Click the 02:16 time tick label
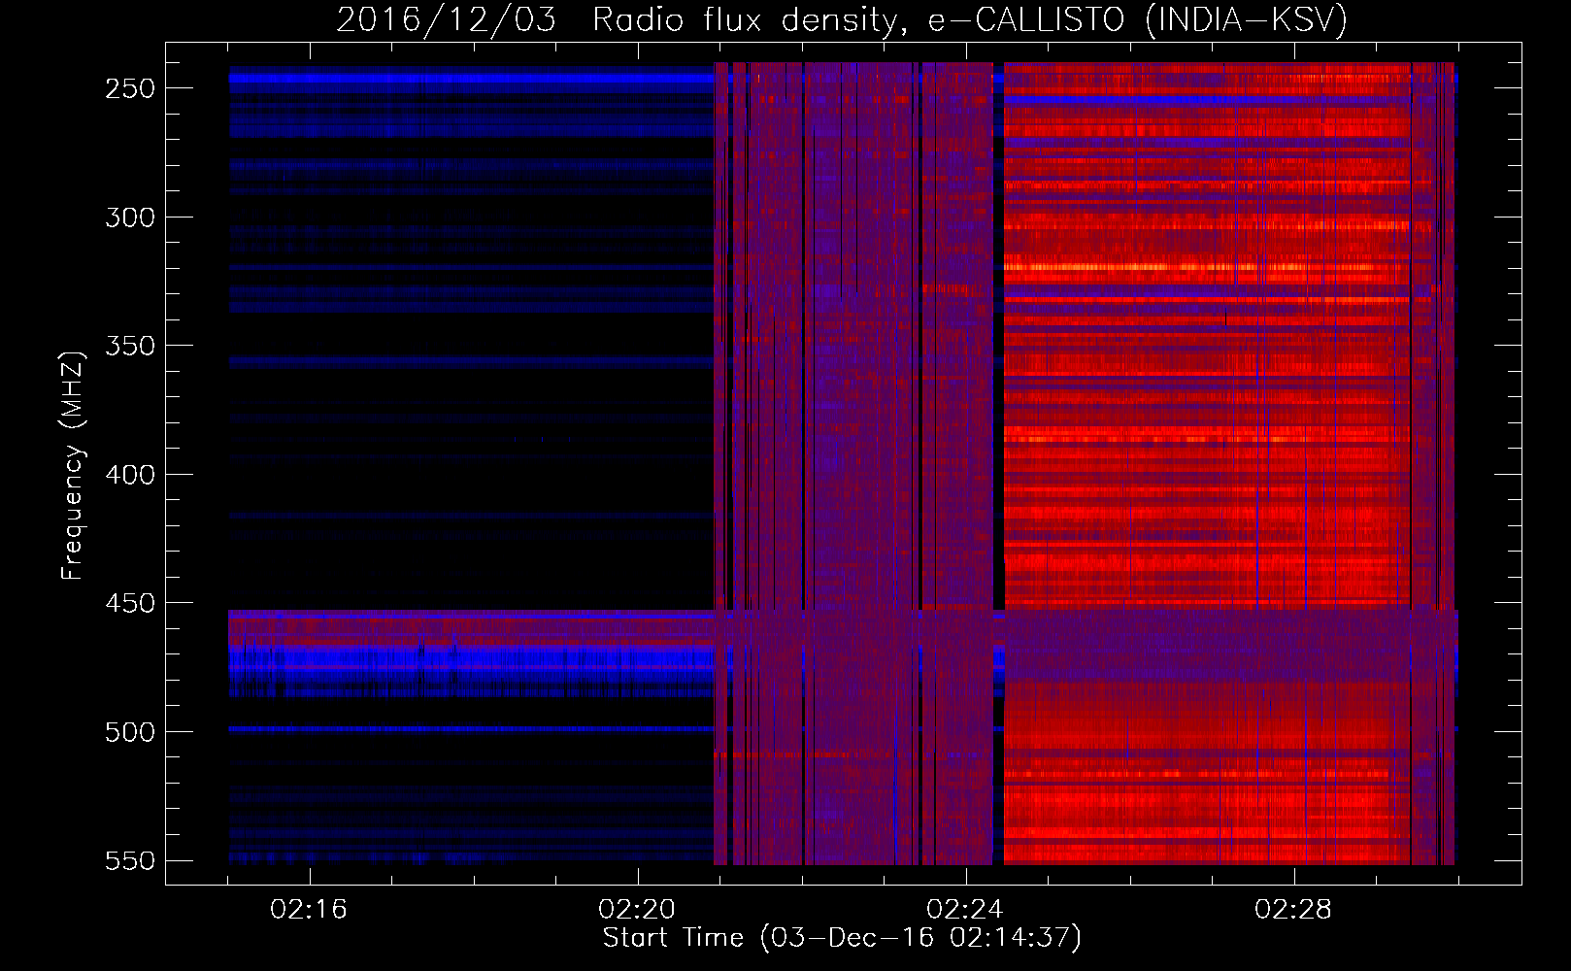The image size is (1571, 971). [309, 910]
